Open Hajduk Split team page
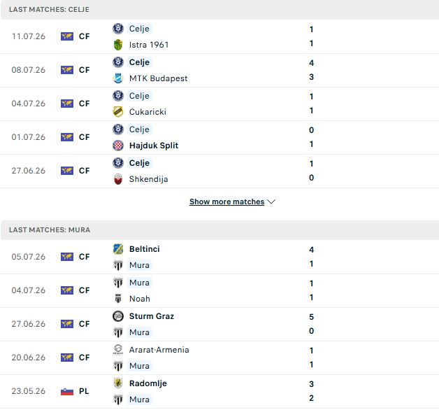Image resolution: width=439 pixels, height=410 pixels. [x=154, y=146]
